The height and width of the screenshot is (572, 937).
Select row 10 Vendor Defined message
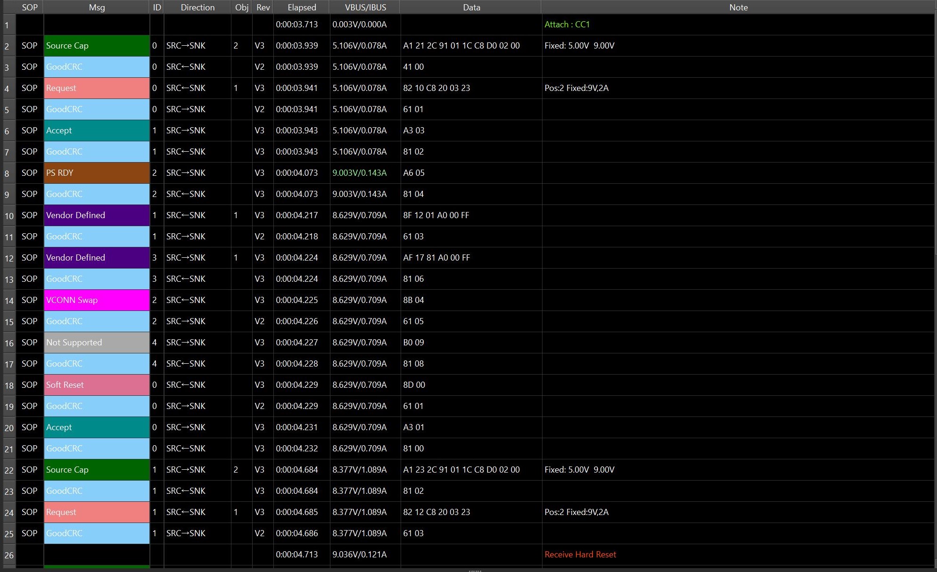tap(97, 215)
